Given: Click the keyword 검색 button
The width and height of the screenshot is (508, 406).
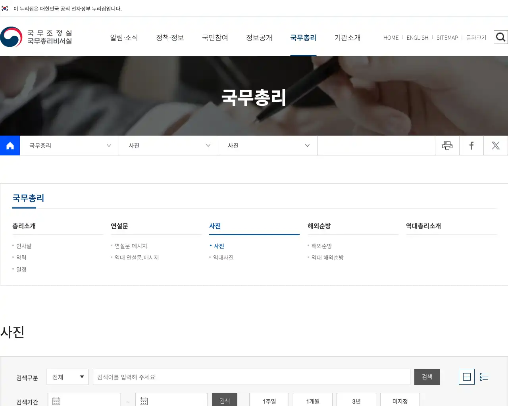Looking at the screenshot, I should 427,377.
